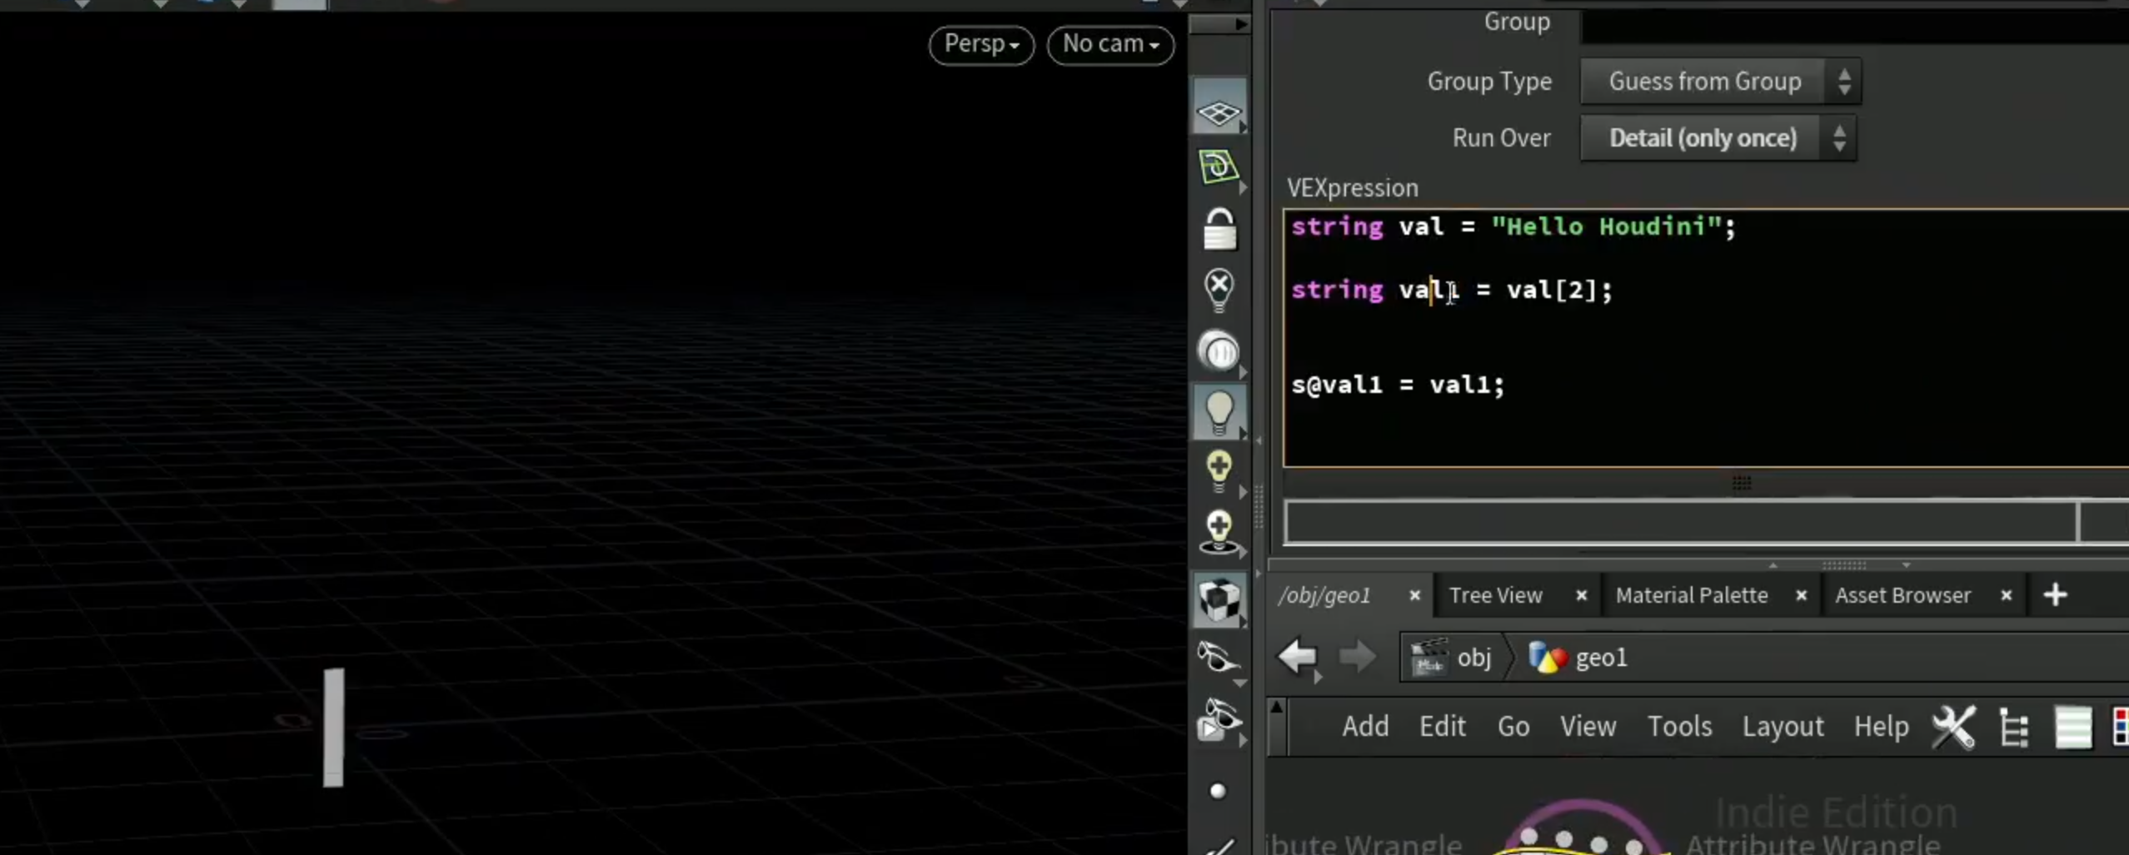
Task: Click the splitter grip below code editor
Action: coord(1741,482)
